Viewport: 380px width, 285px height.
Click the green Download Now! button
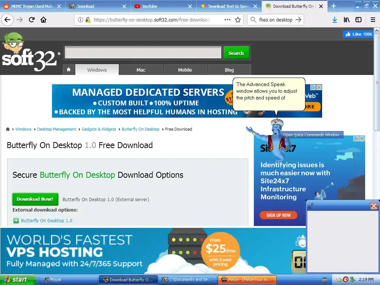point(35,199)
